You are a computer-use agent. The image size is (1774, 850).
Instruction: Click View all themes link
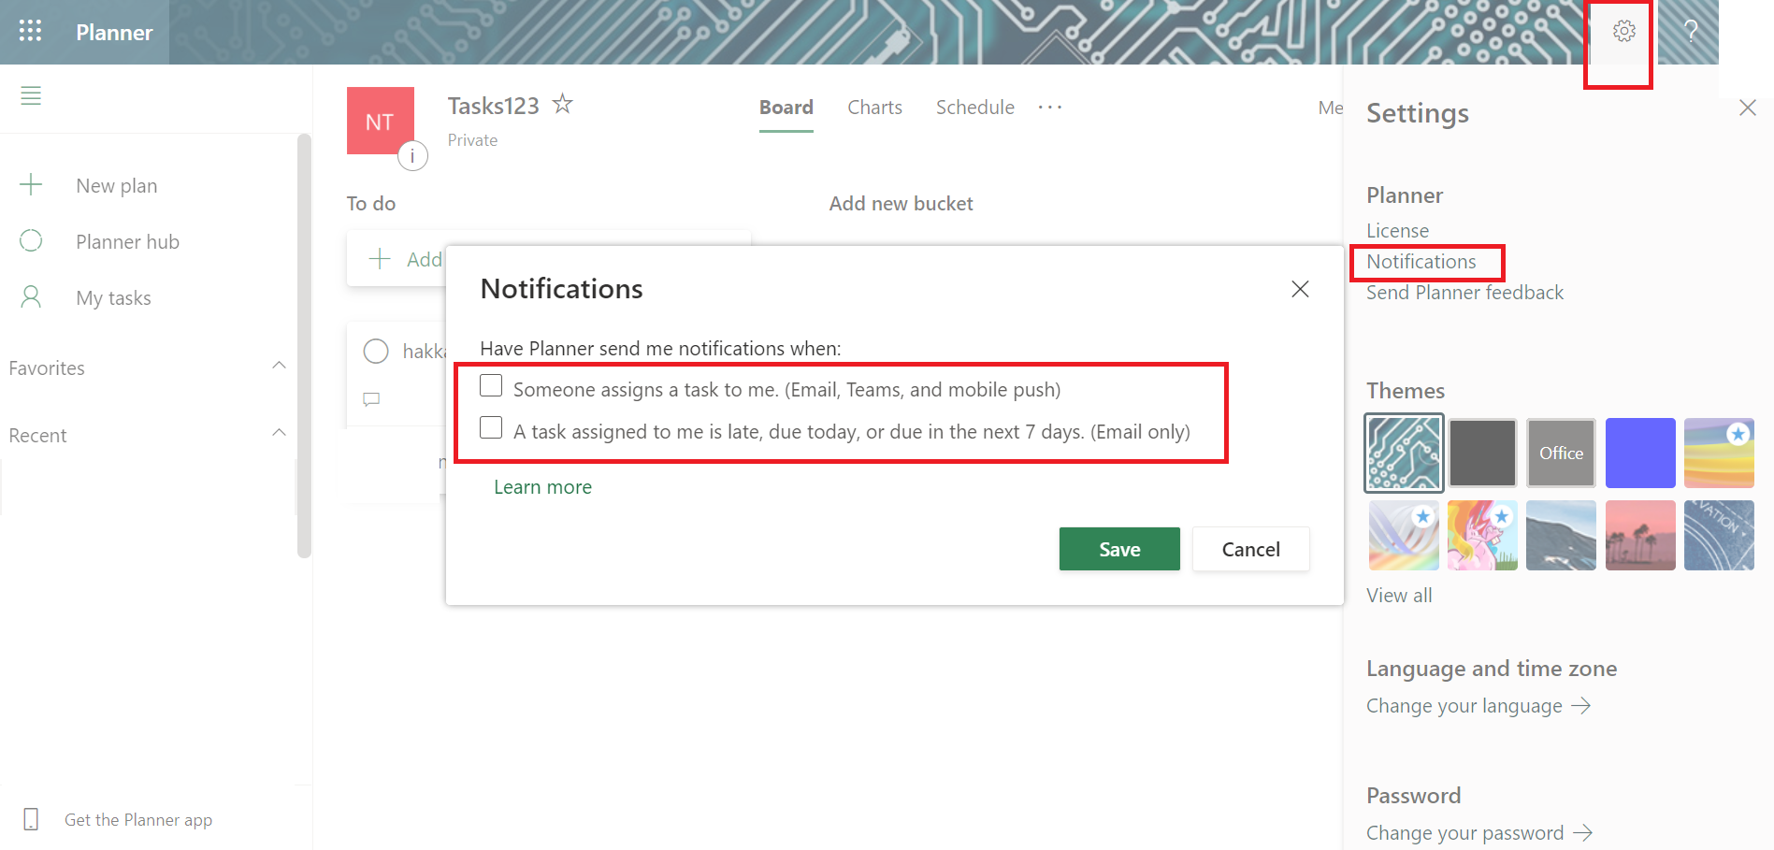tap(1399, 596)
